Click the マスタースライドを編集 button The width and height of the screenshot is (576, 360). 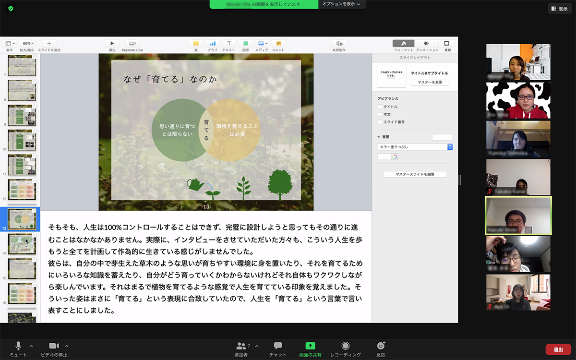[x=415, y=174]
